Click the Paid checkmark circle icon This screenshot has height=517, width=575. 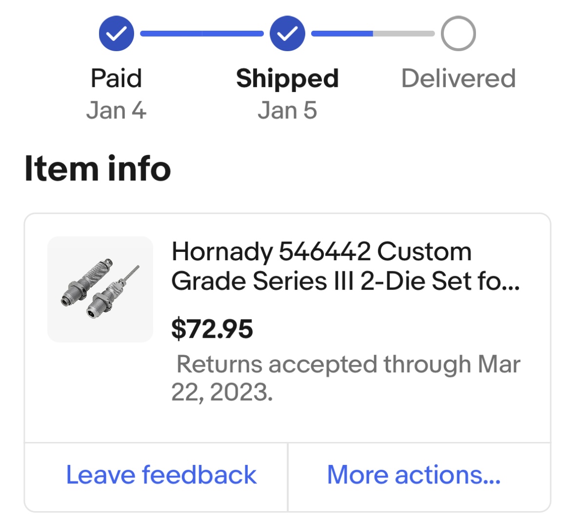(116, 33)
